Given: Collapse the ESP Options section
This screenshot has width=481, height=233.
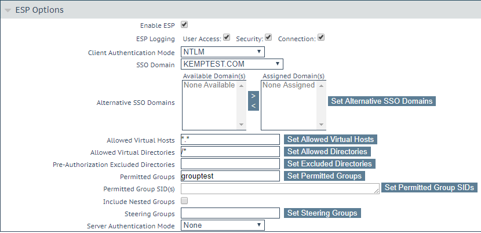Looking at the screenshot, I should pos(9,10).
